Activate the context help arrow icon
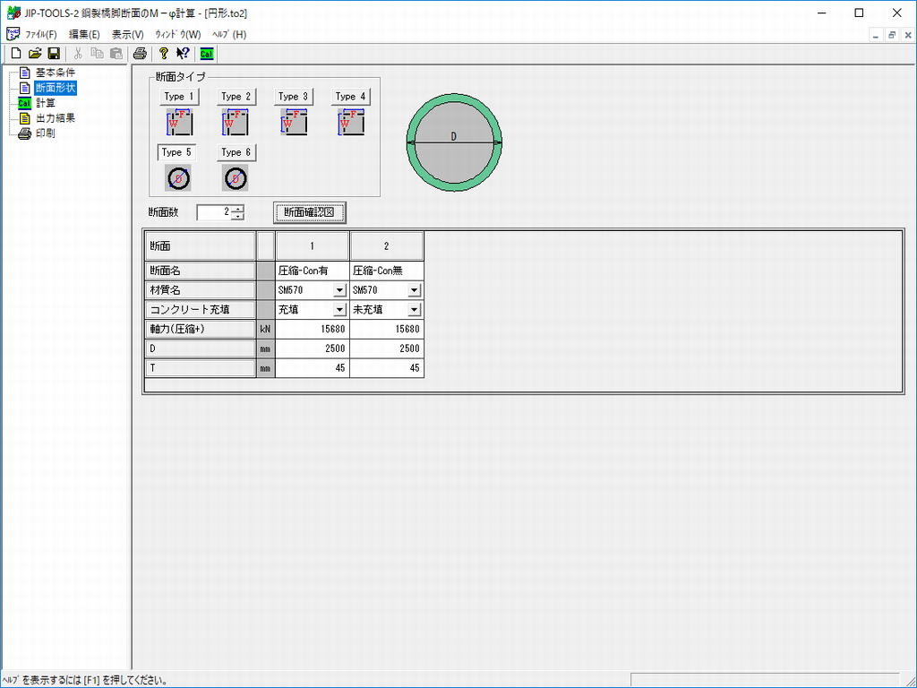 [x=183, y=54]
